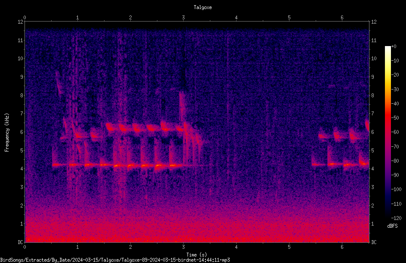Click the 5 second mark on top axis
The image size is (406, 263).
(x=289, y=18)
